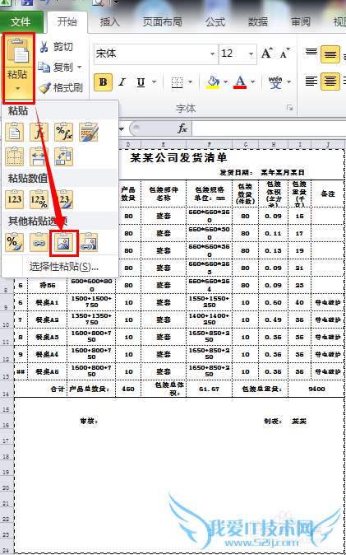Screen dimensions: 346x555
Task: Click the wén phonetic guide button
Action: (275, 82)
